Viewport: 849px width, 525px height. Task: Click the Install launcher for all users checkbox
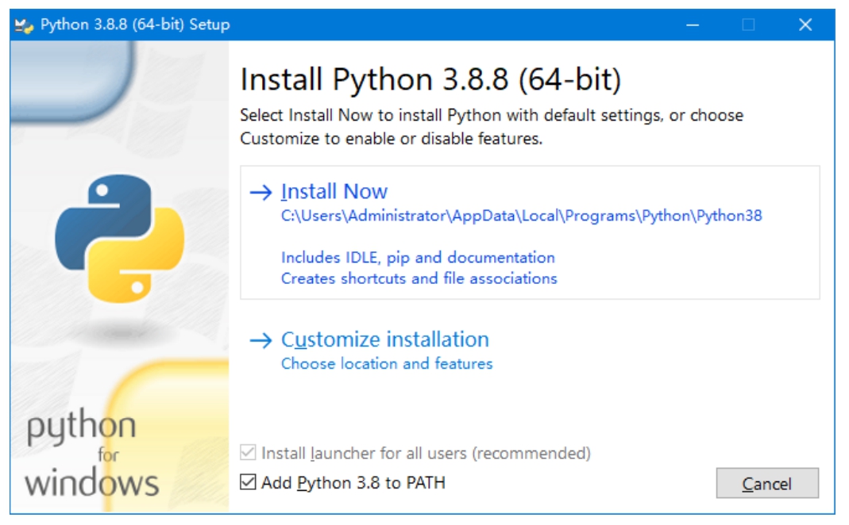point(249,454)
